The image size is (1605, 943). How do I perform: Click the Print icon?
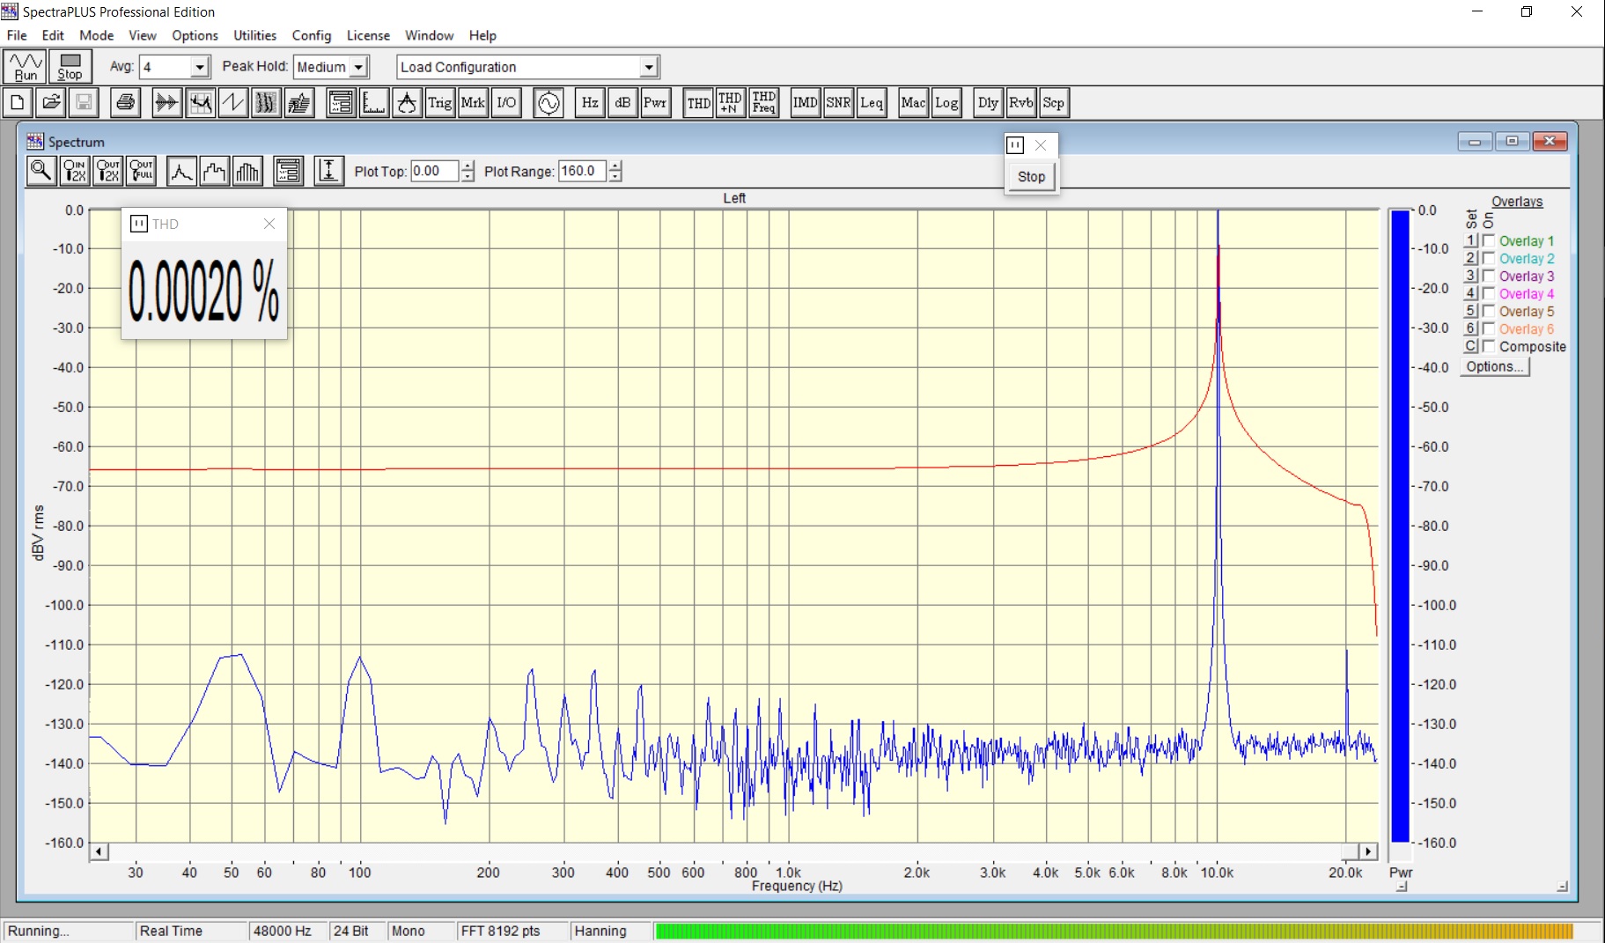pos(126,103)
